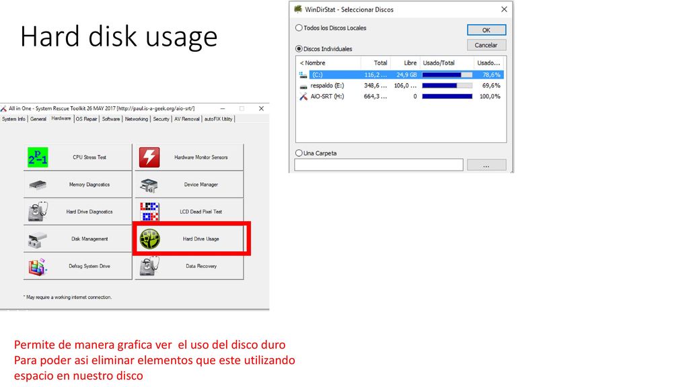Open the autoFIX Utility tab
689x387 pixels.
pyautogui.click(x=219, y=119)
